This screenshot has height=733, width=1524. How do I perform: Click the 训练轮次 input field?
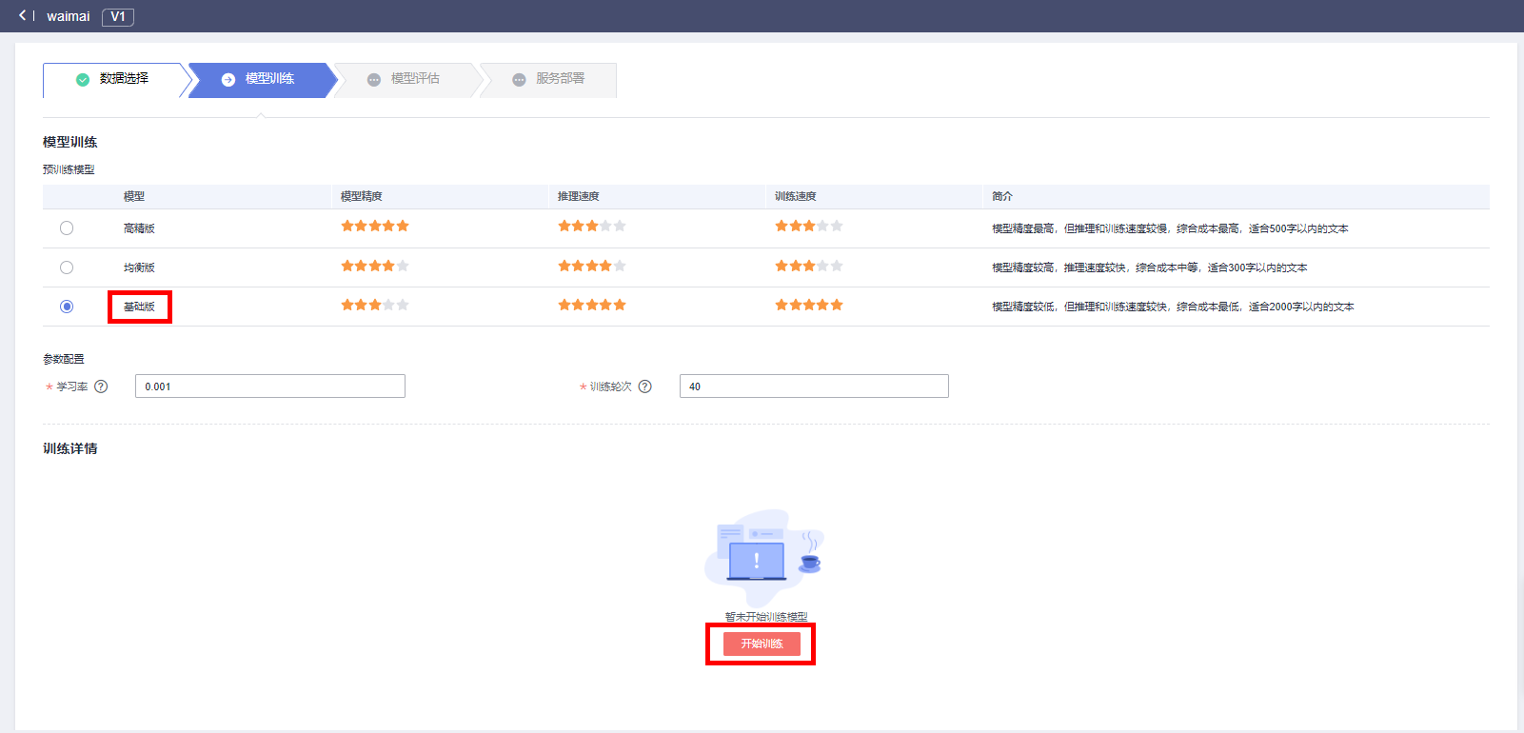[814, 386]
